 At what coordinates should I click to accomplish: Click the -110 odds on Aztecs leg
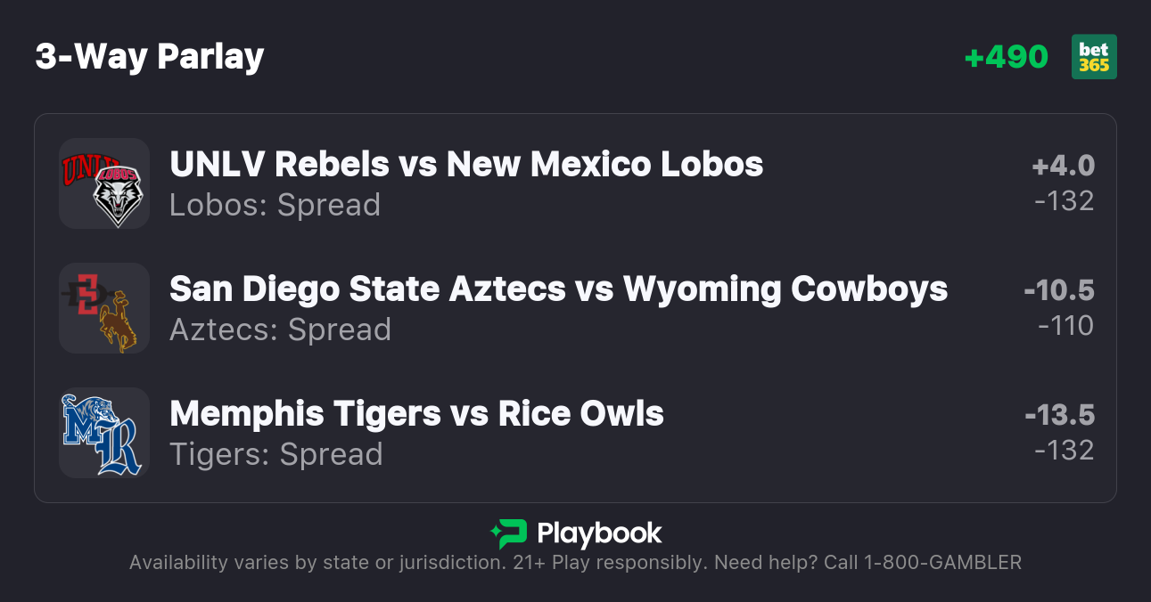tap(1065, 326)
